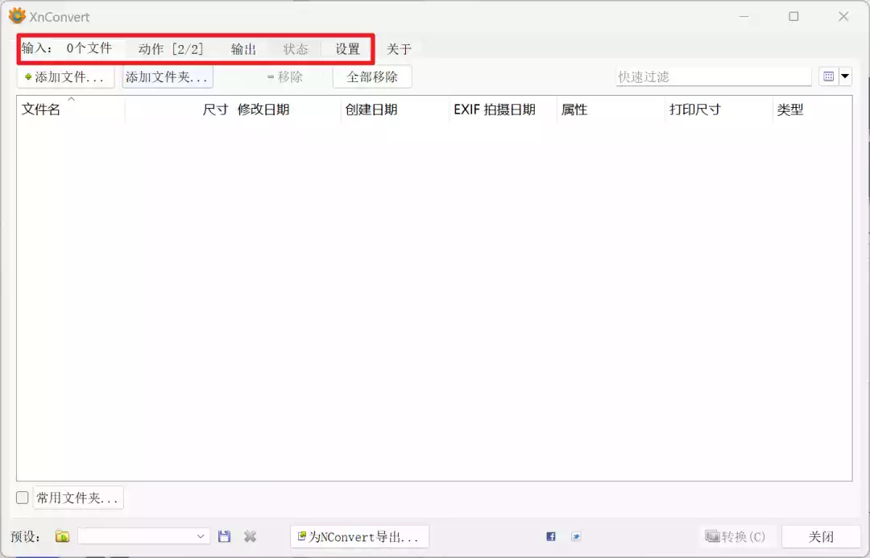Click the delete preset X icon
Image resolution: width=870 pixels, height=558 pixels.
click(251, 536)
